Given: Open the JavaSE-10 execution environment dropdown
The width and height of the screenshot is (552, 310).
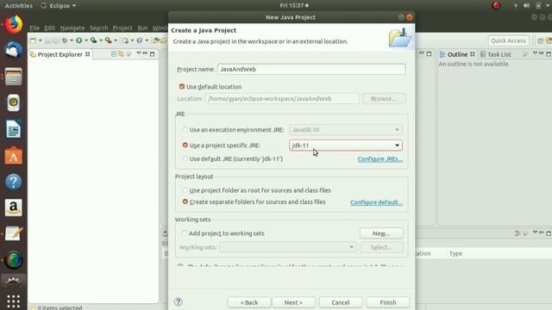Looking at the screenshot, I should (346, 130).
